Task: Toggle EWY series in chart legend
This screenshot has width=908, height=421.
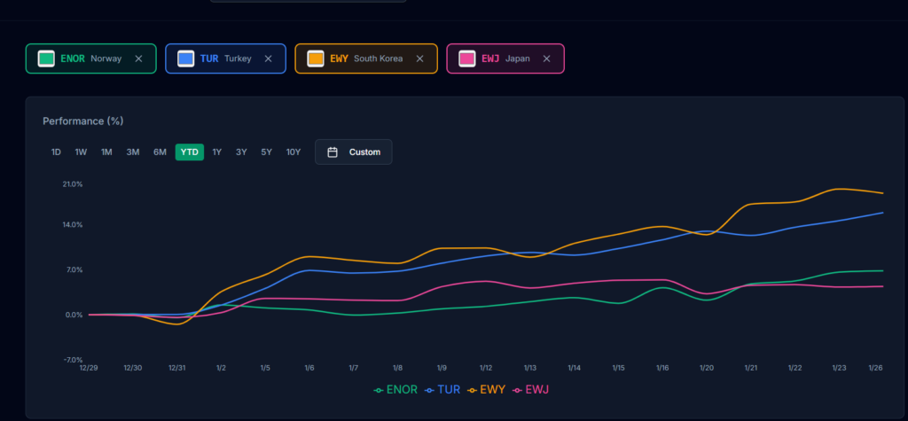Action: click(489, 389)
